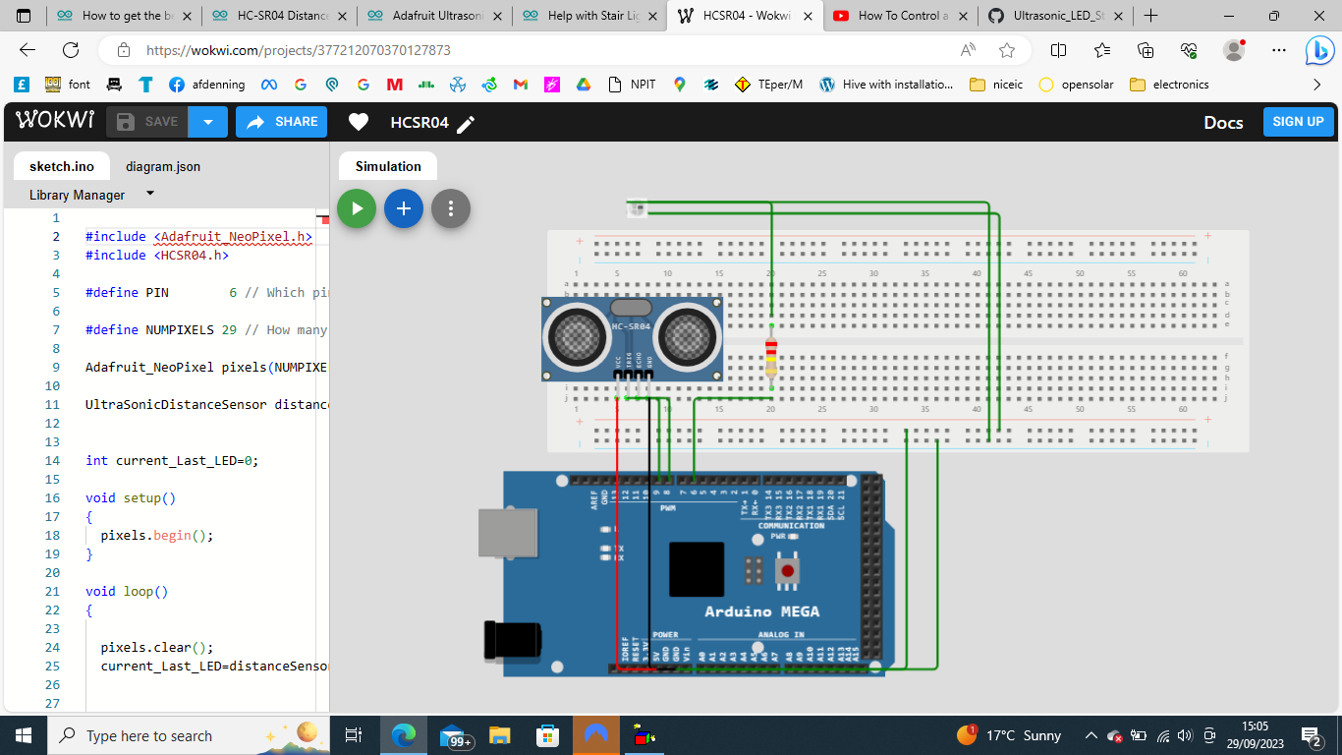
Task: Open Read Aloud in the address bar
Action: coord(968,50)
